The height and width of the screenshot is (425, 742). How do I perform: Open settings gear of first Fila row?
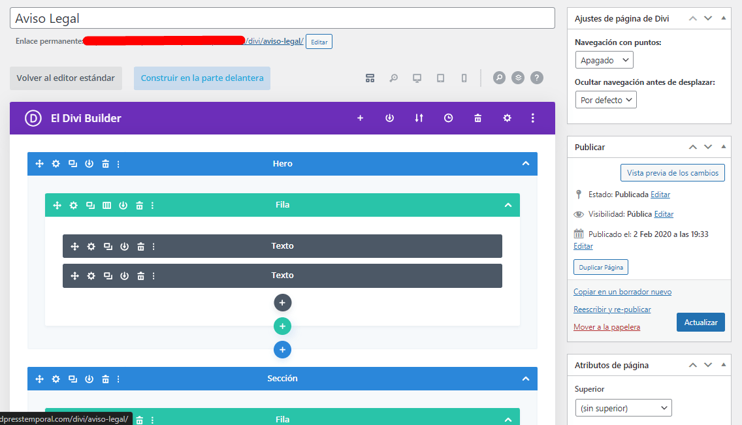(73, 205)
